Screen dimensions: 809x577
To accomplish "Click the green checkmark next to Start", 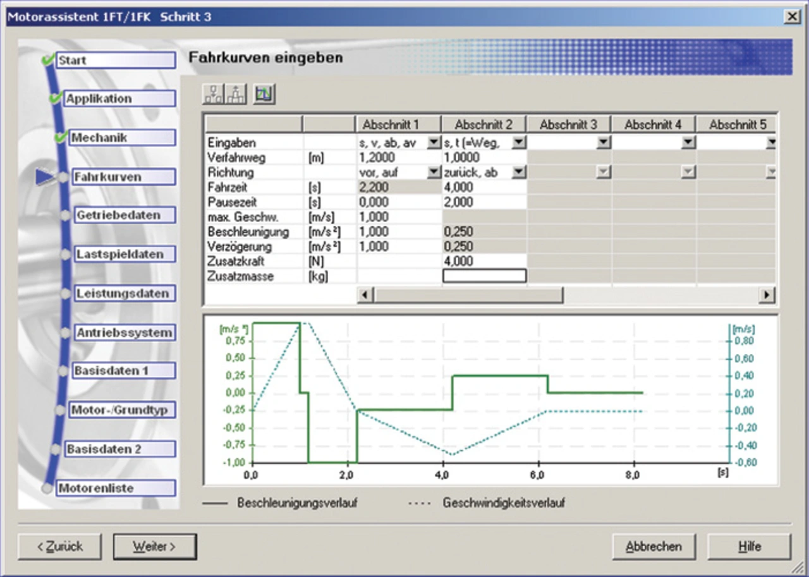I will tap(47, 60).
